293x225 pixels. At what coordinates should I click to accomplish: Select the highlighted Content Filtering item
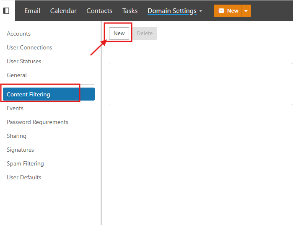49,94
